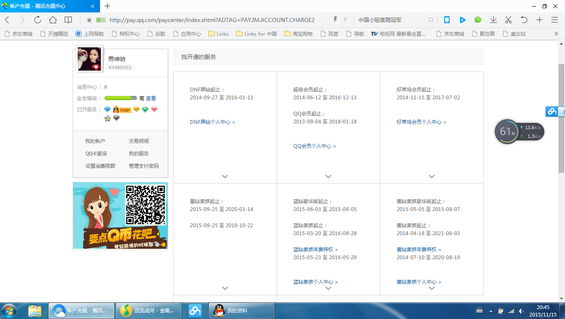The height and width of the screenshot is (319, 565).
Task: Expand the 好莱坞会员 service card chevron
Action: (x=432, y=177)
